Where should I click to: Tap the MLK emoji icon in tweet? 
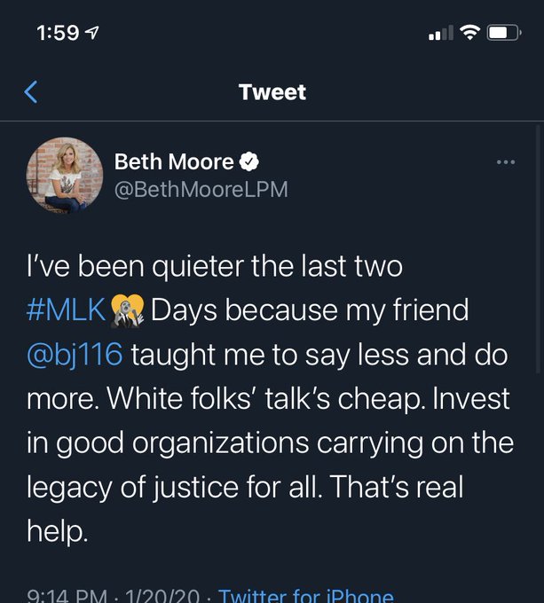pos(129,309)
